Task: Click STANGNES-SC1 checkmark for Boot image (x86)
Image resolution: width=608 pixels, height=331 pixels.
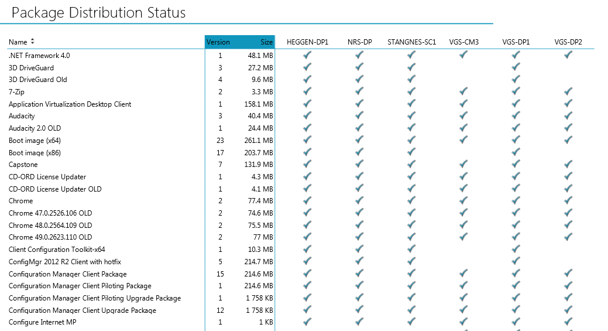Action: pyautogui.click(x=411, y=152)
